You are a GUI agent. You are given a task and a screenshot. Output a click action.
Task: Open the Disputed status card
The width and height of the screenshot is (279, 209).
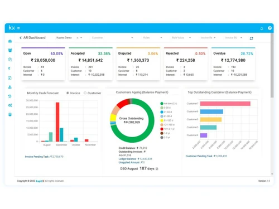[x=138, y=64]
